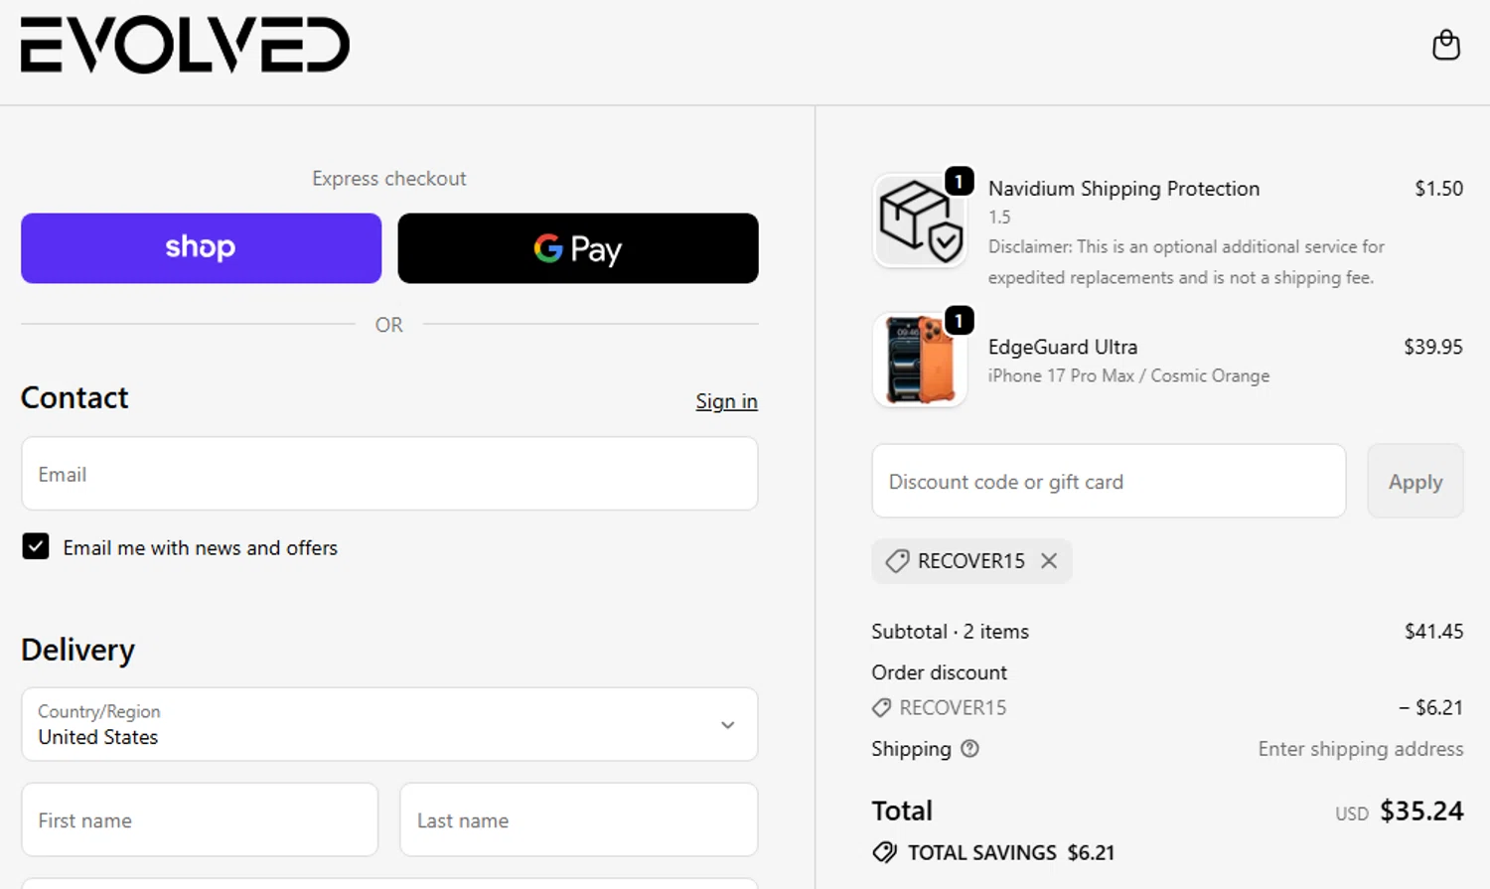Focus the Email input field

389,474
